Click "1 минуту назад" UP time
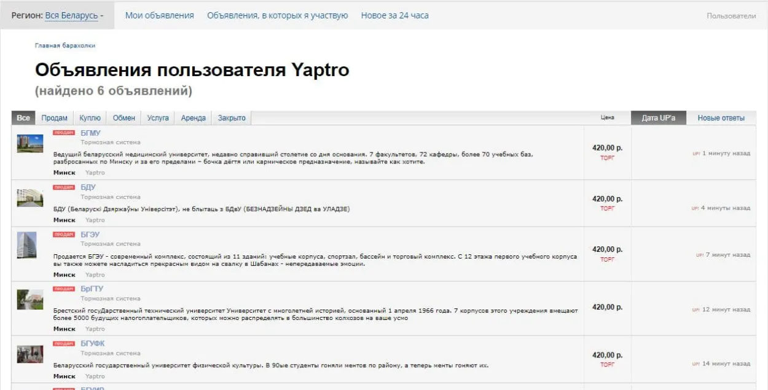The image size is (768, 390). (726, 154)
